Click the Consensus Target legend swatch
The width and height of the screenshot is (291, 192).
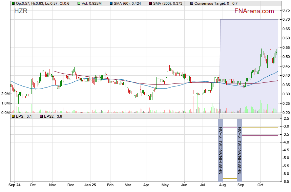point(192,3)
